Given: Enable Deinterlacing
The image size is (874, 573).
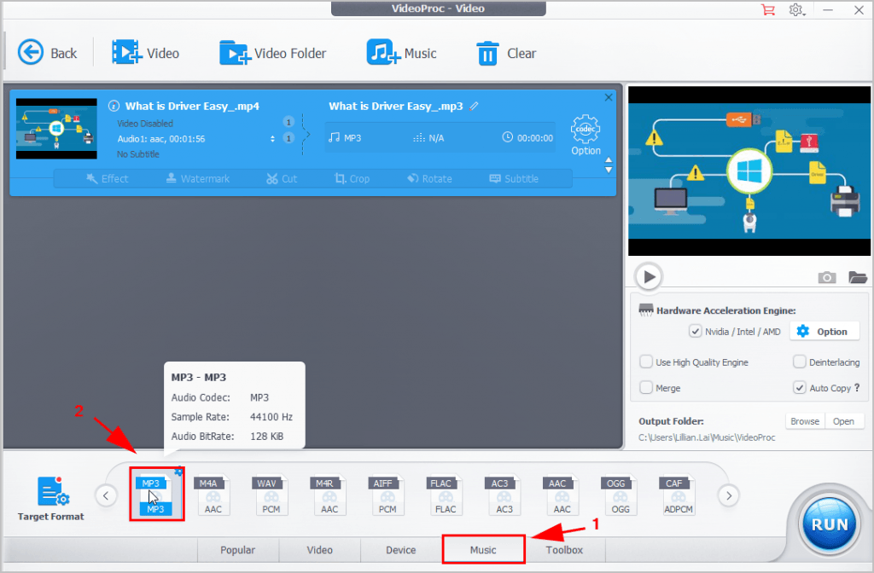Looking at the screenshot, I should coord(799,362).
